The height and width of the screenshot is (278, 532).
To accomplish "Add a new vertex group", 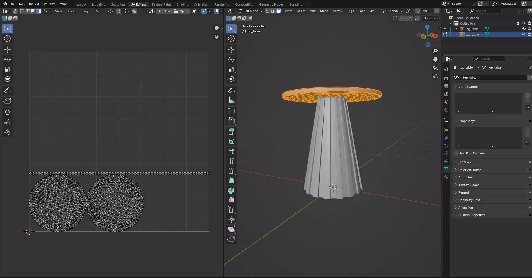I will coord(527,95).
